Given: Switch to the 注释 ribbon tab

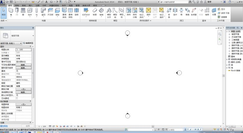Looking at the screenshot, I should click(x=37, y=6).
